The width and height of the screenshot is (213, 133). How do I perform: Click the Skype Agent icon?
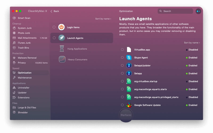click(x=129, y=58)
